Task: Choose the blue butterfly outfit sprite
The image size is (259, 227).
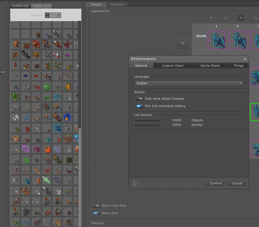Action: (x=25, y=76)
